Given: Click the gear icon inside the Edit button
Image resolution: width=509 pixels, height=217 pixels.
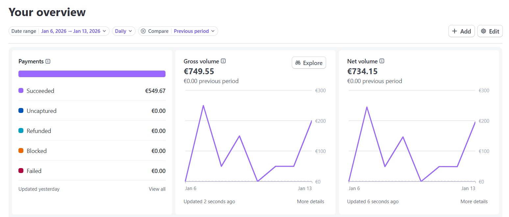Looking at the screenshot, I should coord(483,31).
